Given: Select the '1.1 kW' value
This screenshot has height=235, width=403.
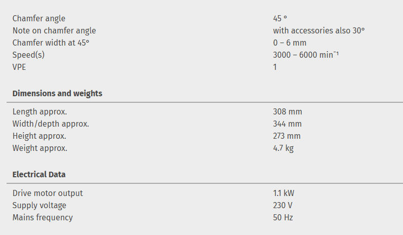Looking at the screenshot, I should (x=284, y=193).
